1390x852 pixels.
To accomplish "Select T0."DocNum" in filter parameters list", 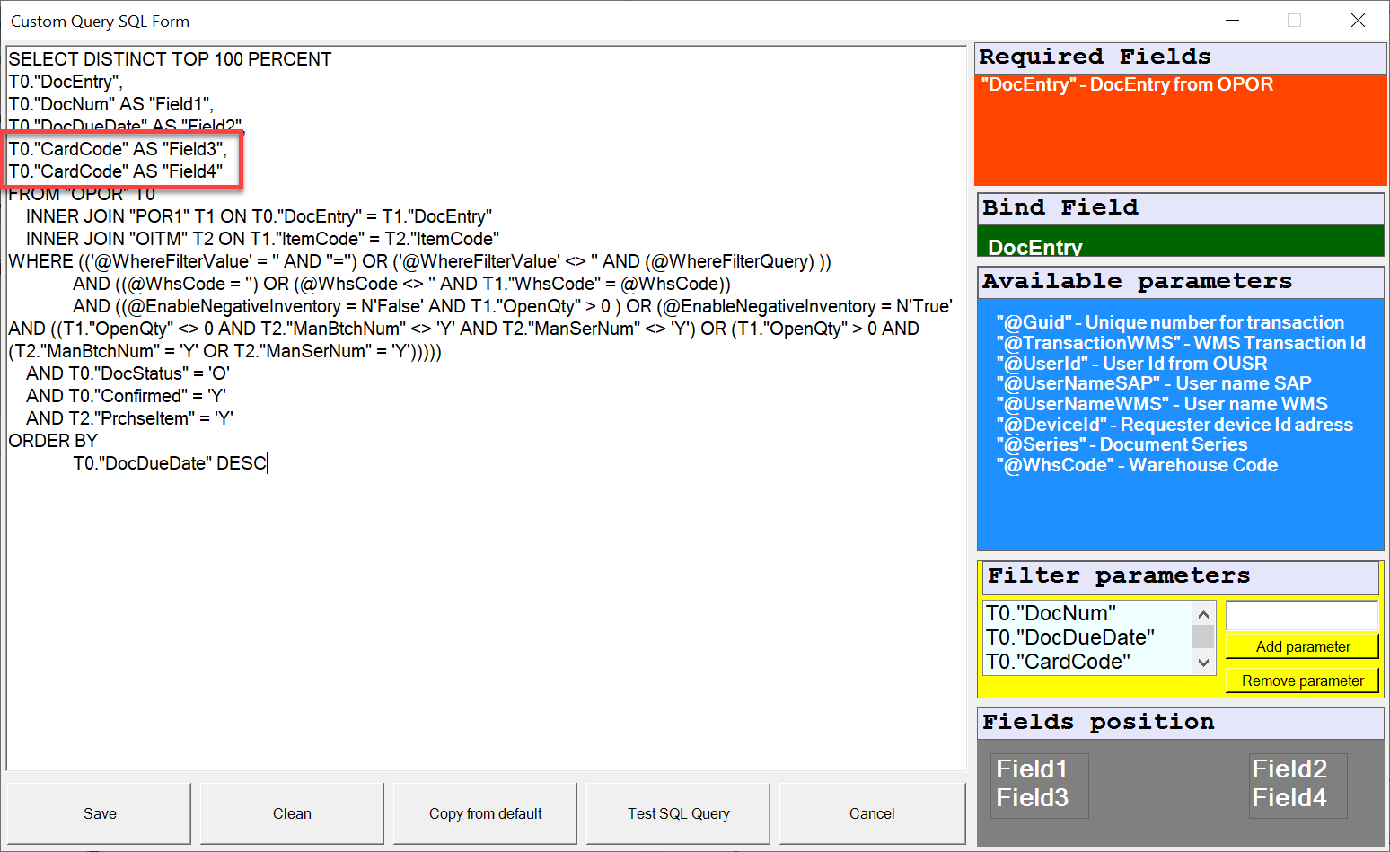I will 1051,613.
